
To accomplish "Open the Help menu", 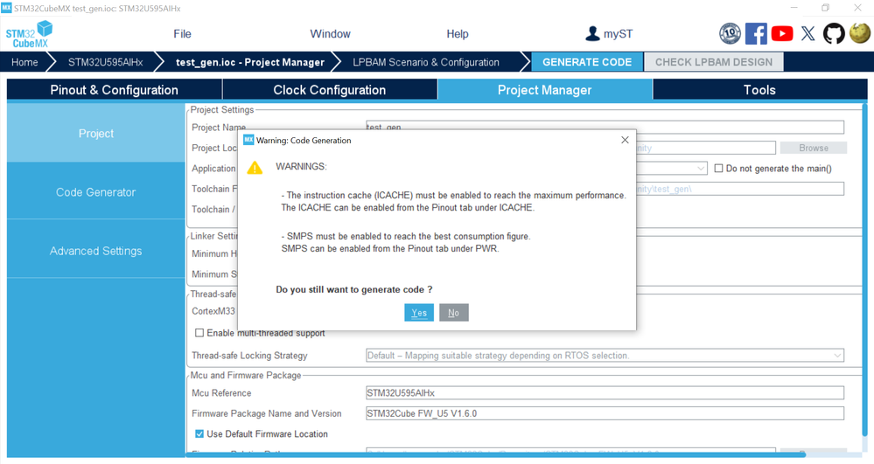I will coord(457,34).
